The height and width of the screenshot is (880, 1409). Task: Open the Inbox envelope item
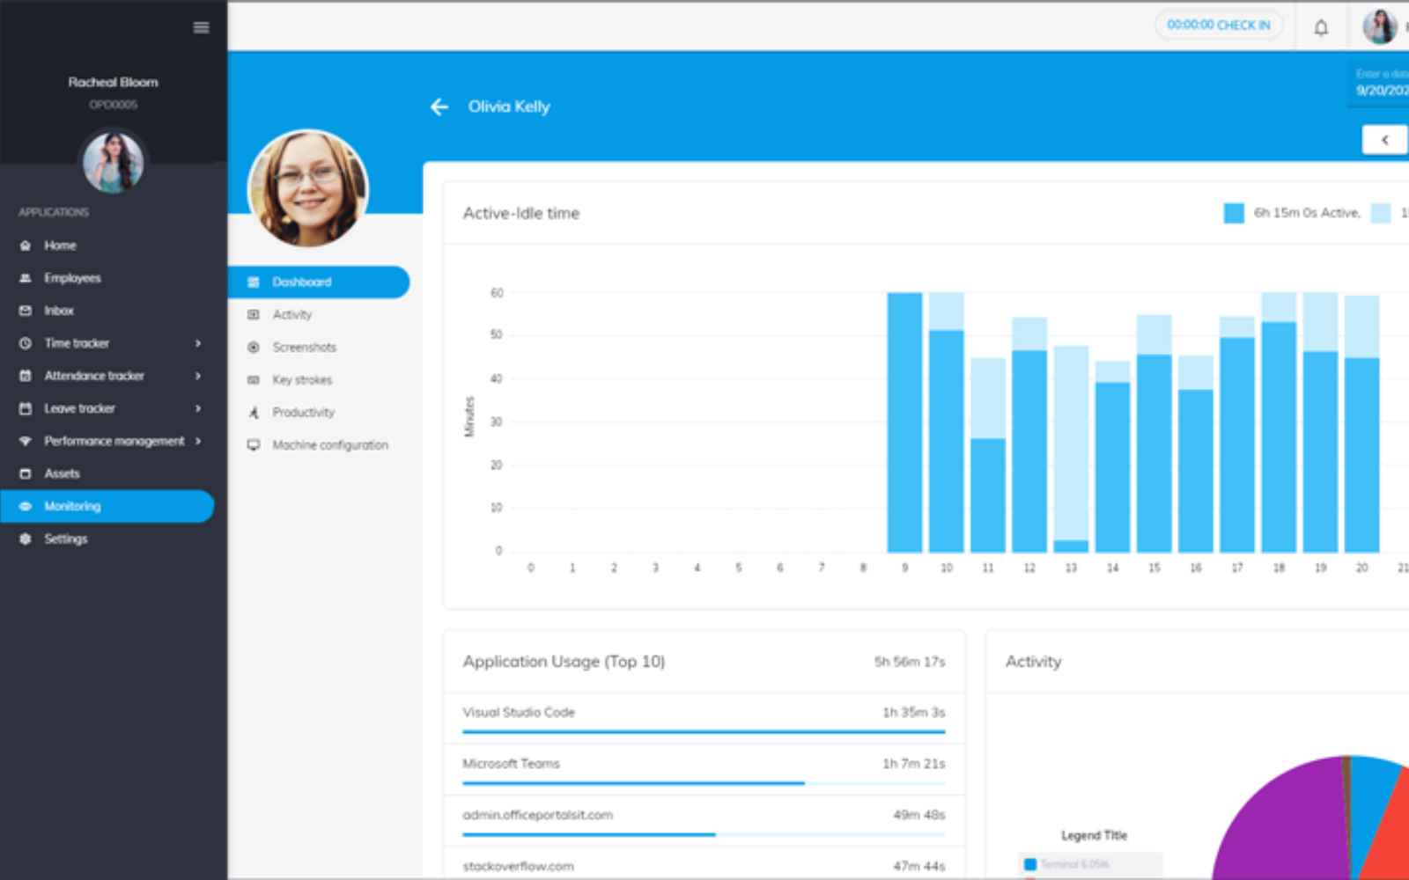point(58,311)
